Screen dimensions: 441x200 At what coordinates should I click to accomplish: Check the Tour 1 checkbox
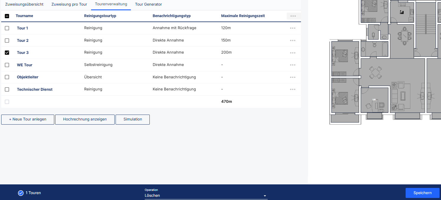click(7, 28)
